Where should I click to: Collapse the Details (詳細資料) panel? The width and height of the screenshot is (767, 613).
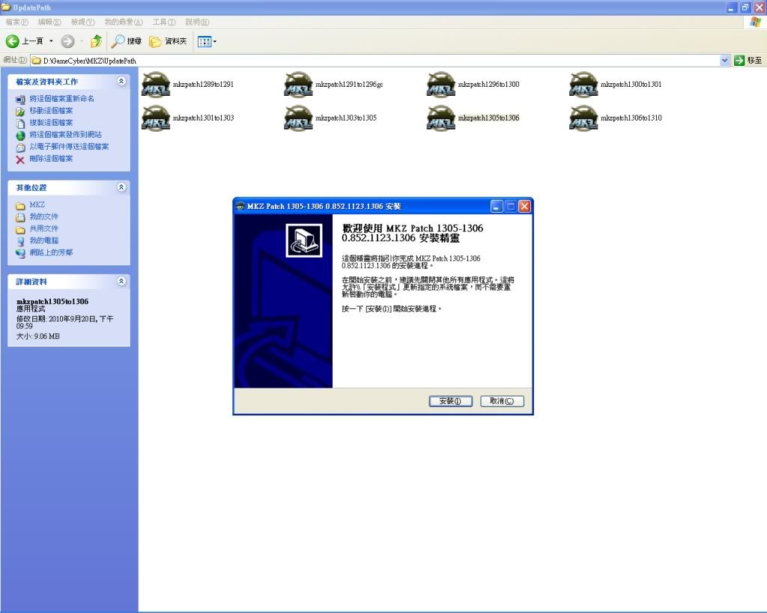click(121, 281)
